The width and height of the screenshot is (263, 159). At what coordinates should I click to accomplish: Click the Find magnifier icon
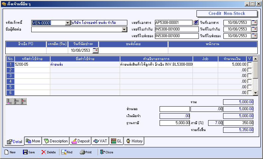tap(64, 152)
